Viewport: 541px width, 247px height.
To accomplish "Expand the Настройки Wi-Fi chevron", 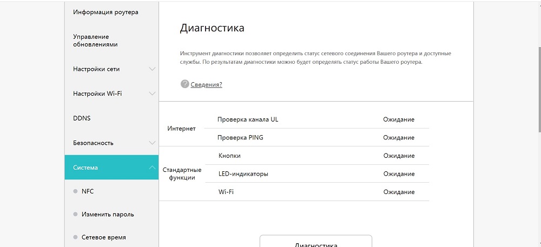I will click(x=152, y=94).
